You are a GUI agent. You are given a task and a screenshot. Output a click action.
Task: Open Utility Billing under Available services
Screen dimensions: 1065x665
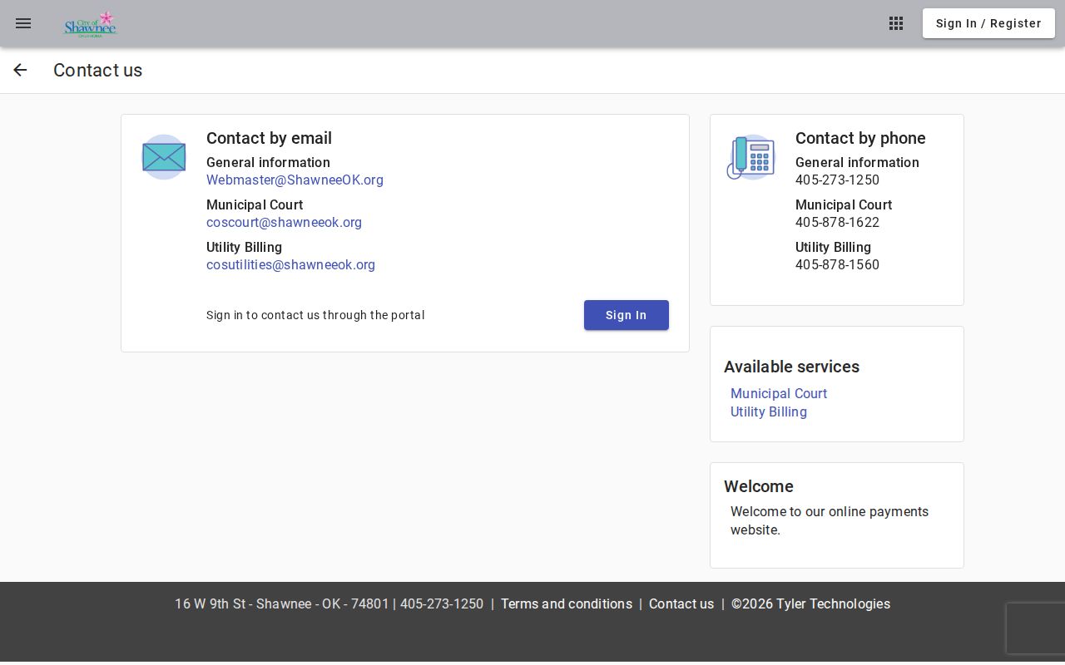tap(769, 412)
